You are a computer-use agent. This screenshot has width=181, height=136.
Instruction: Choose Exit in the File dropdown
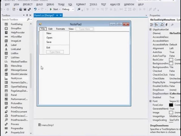tap(48, 48)
